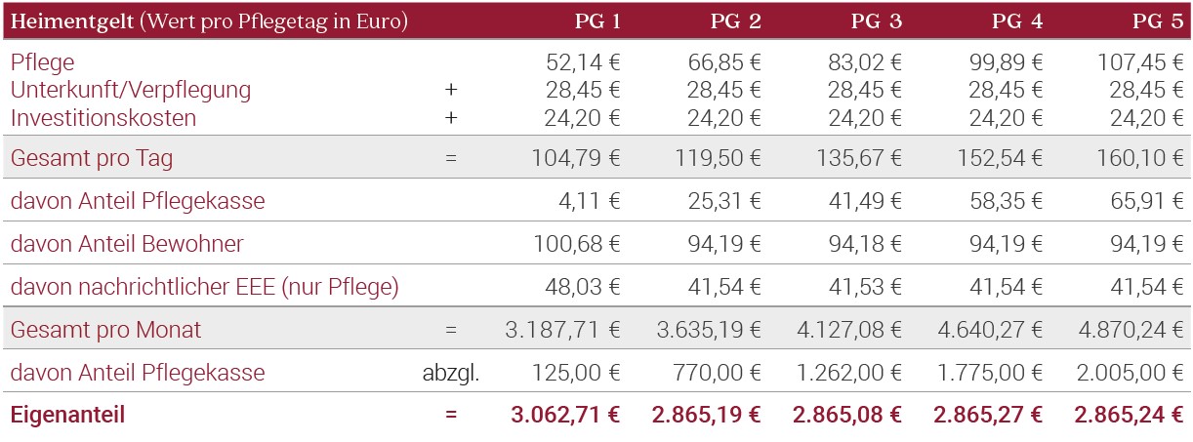Select the Gesamt pro Monat row label
Screen dimensions: 1193x442
click(105, 330)
